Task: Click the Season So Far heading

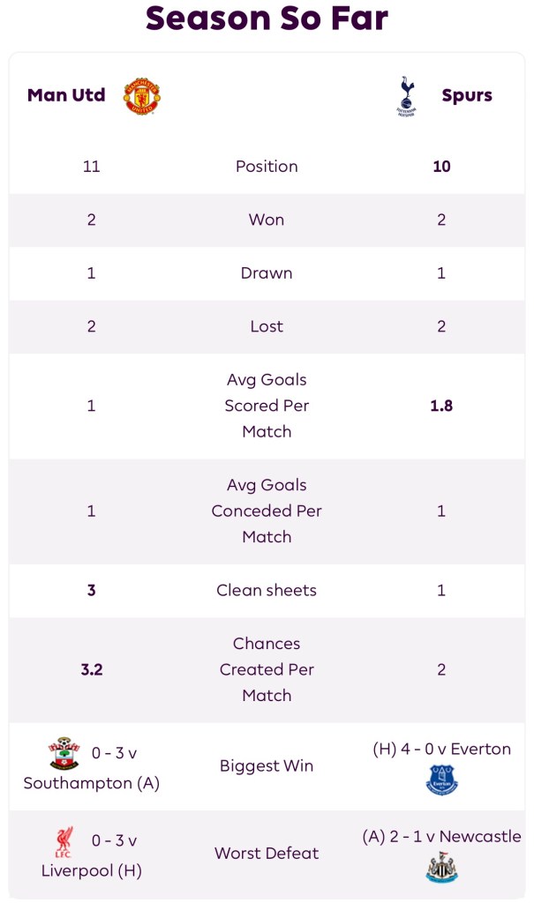Action: click(x=267, y=18)
